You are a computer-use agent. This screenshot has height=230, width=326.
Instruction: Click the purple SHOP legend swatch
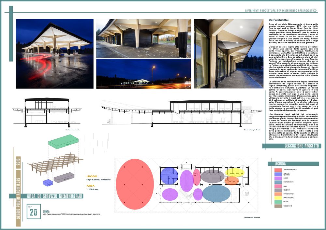278,178
